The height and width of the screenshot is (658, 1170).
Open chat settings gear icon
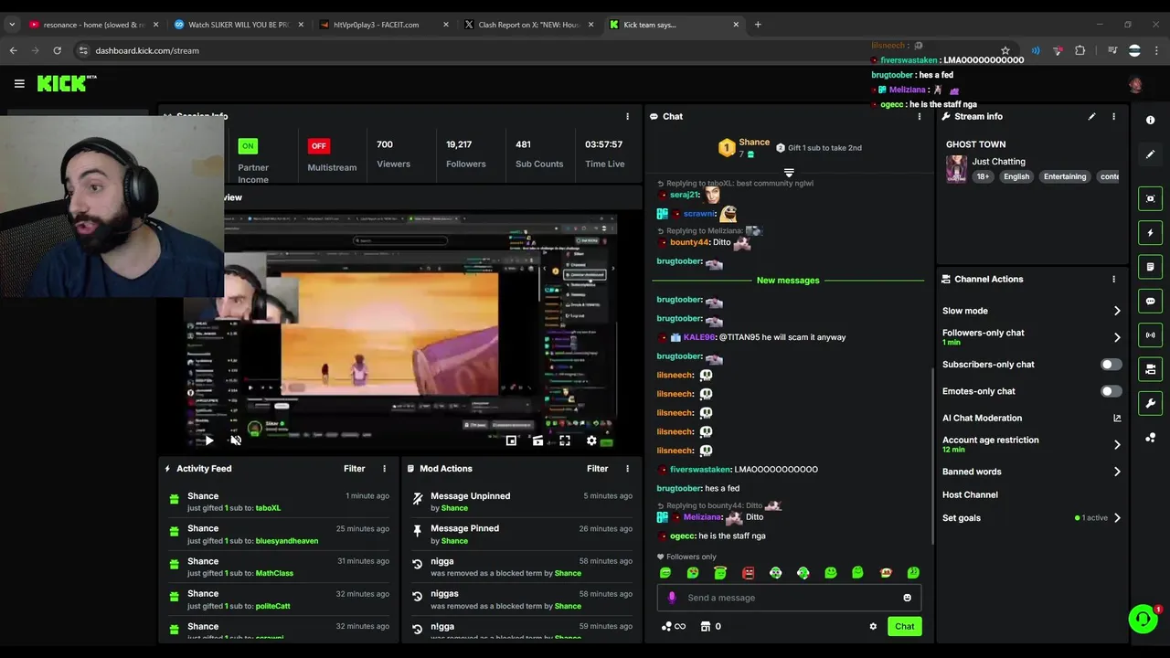(873, 626)
